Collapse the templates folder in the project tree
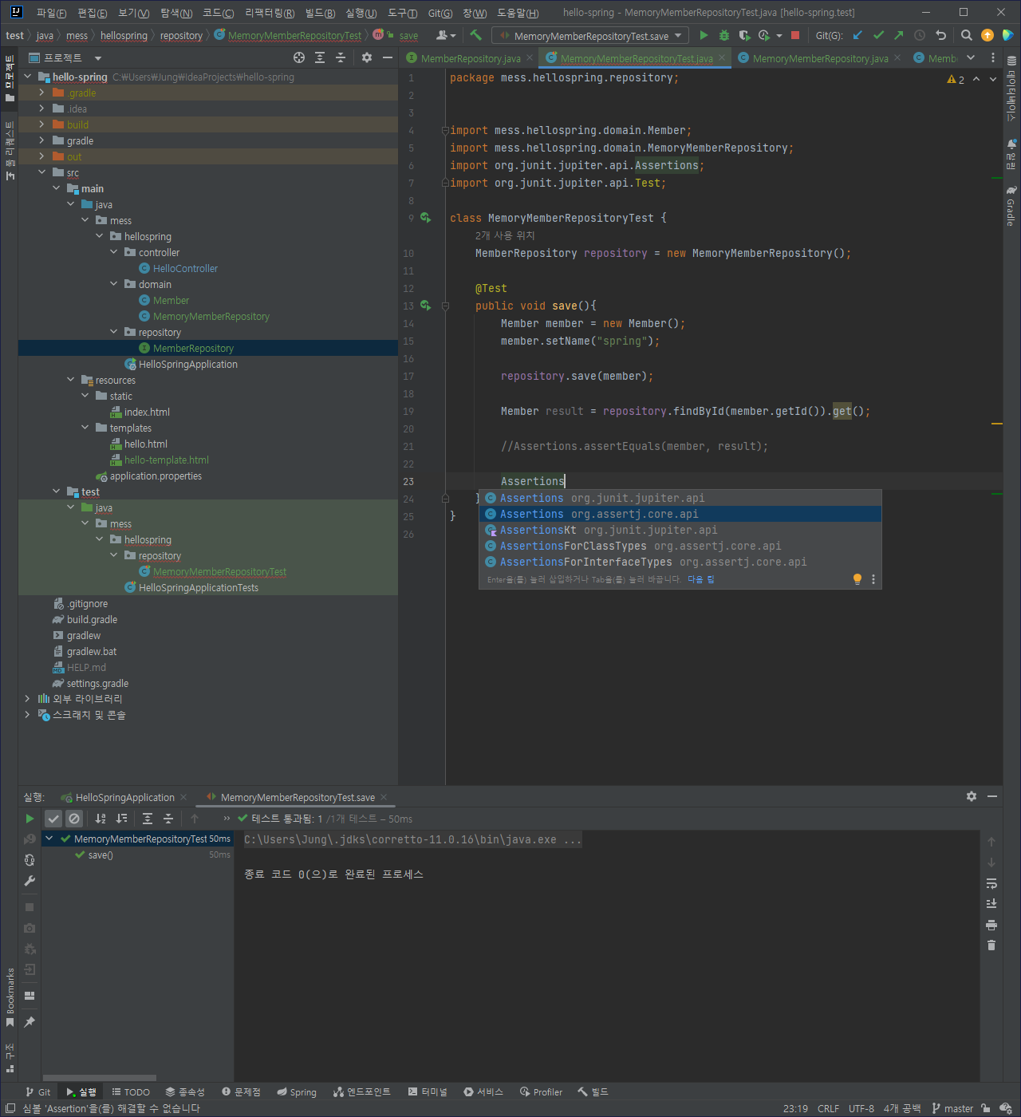 [85, 428]
